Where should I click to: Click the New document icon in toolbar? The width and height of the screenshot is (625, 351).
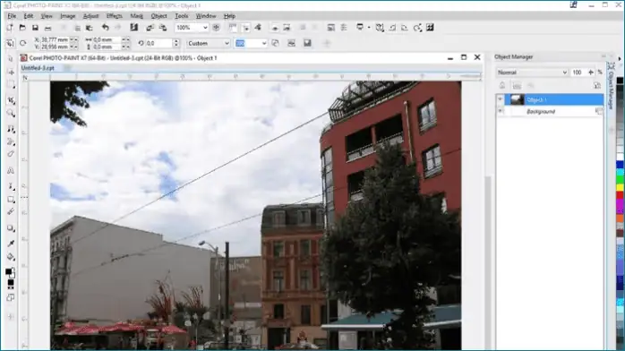[10, 28]
